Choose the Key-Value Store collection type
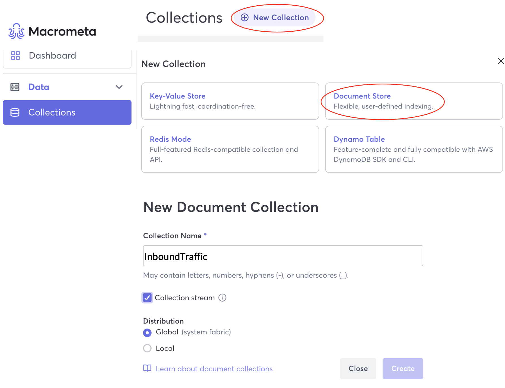Image resolution: width=505 pixels, height=388 pixels. (x=230, y=101)
